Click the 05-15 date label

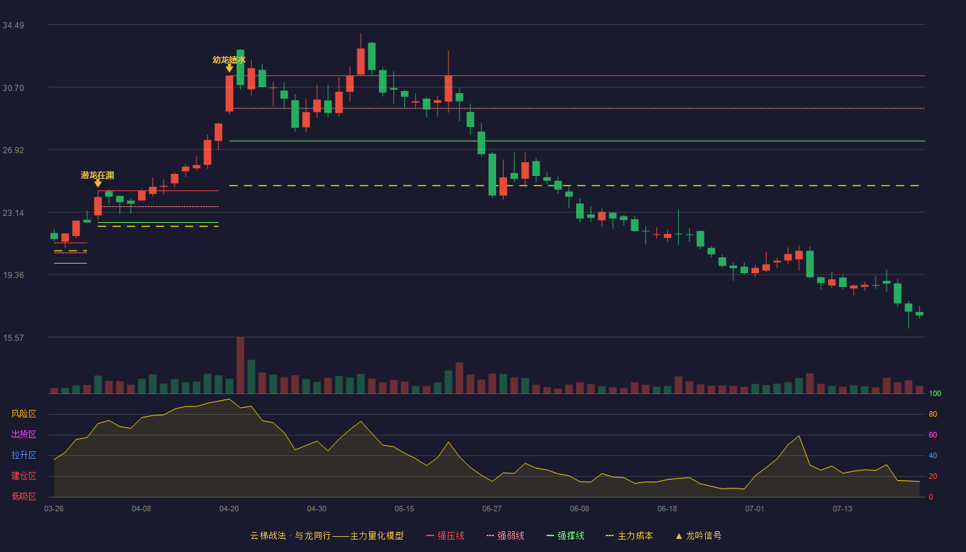(404, 509)
